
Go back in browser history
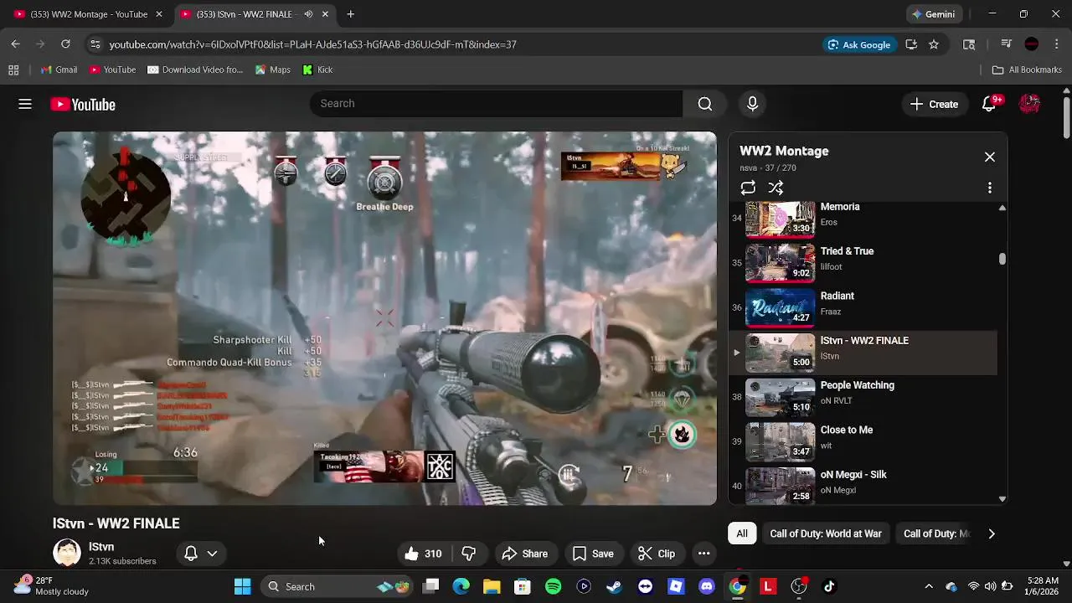[x=16, y=44]
